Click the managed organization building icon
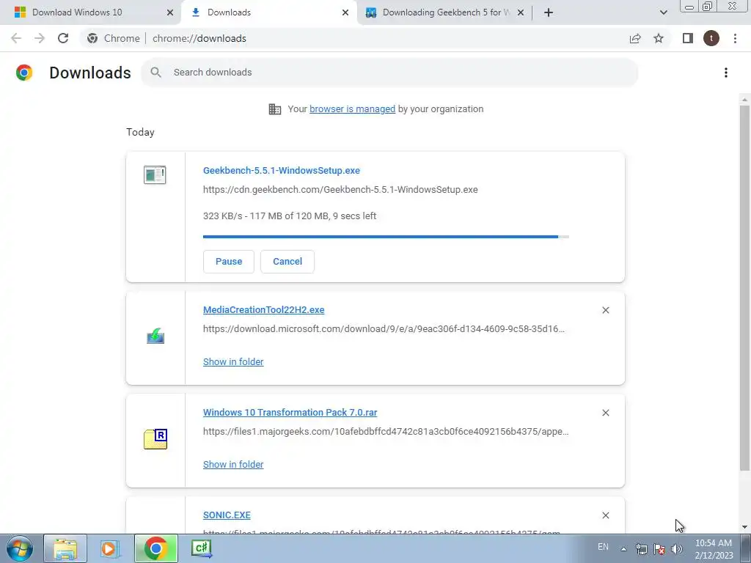Screen dimensions: 751x563 pos(275,109)
